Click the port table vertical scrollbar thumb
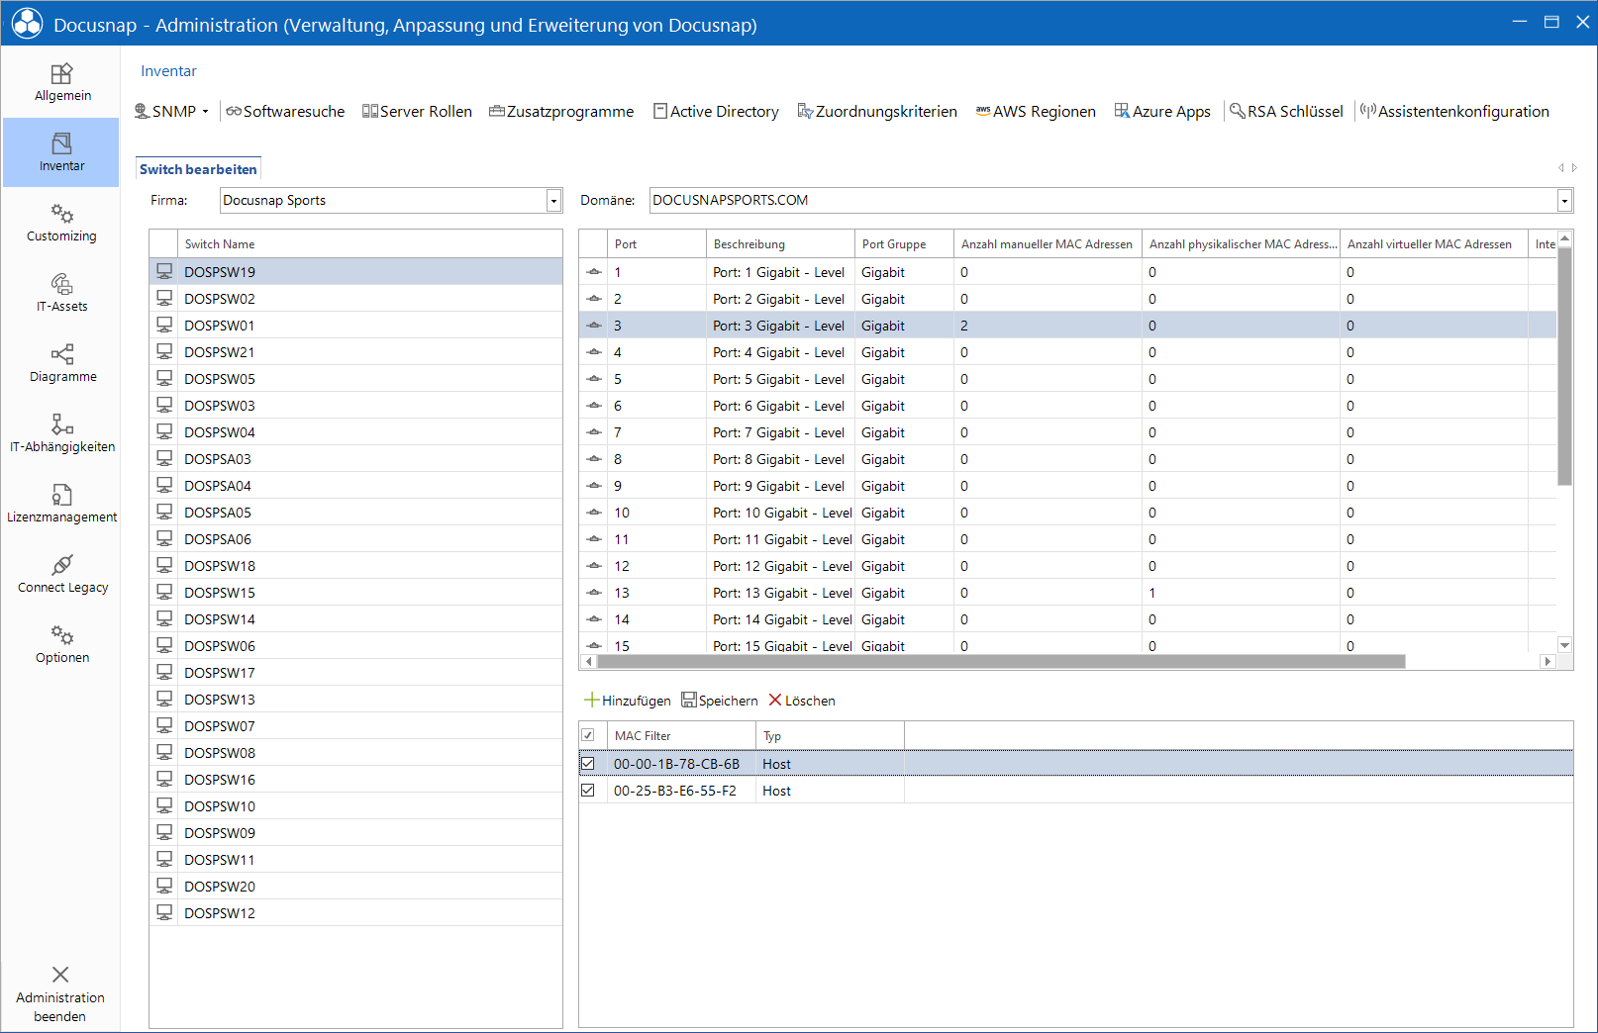Viewport: 1598px width, 1033px height. point(1564,366)
